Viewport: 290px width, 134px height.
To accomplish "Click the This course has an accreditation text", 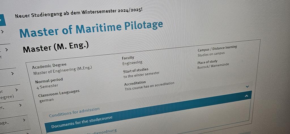I will point(149,86).
